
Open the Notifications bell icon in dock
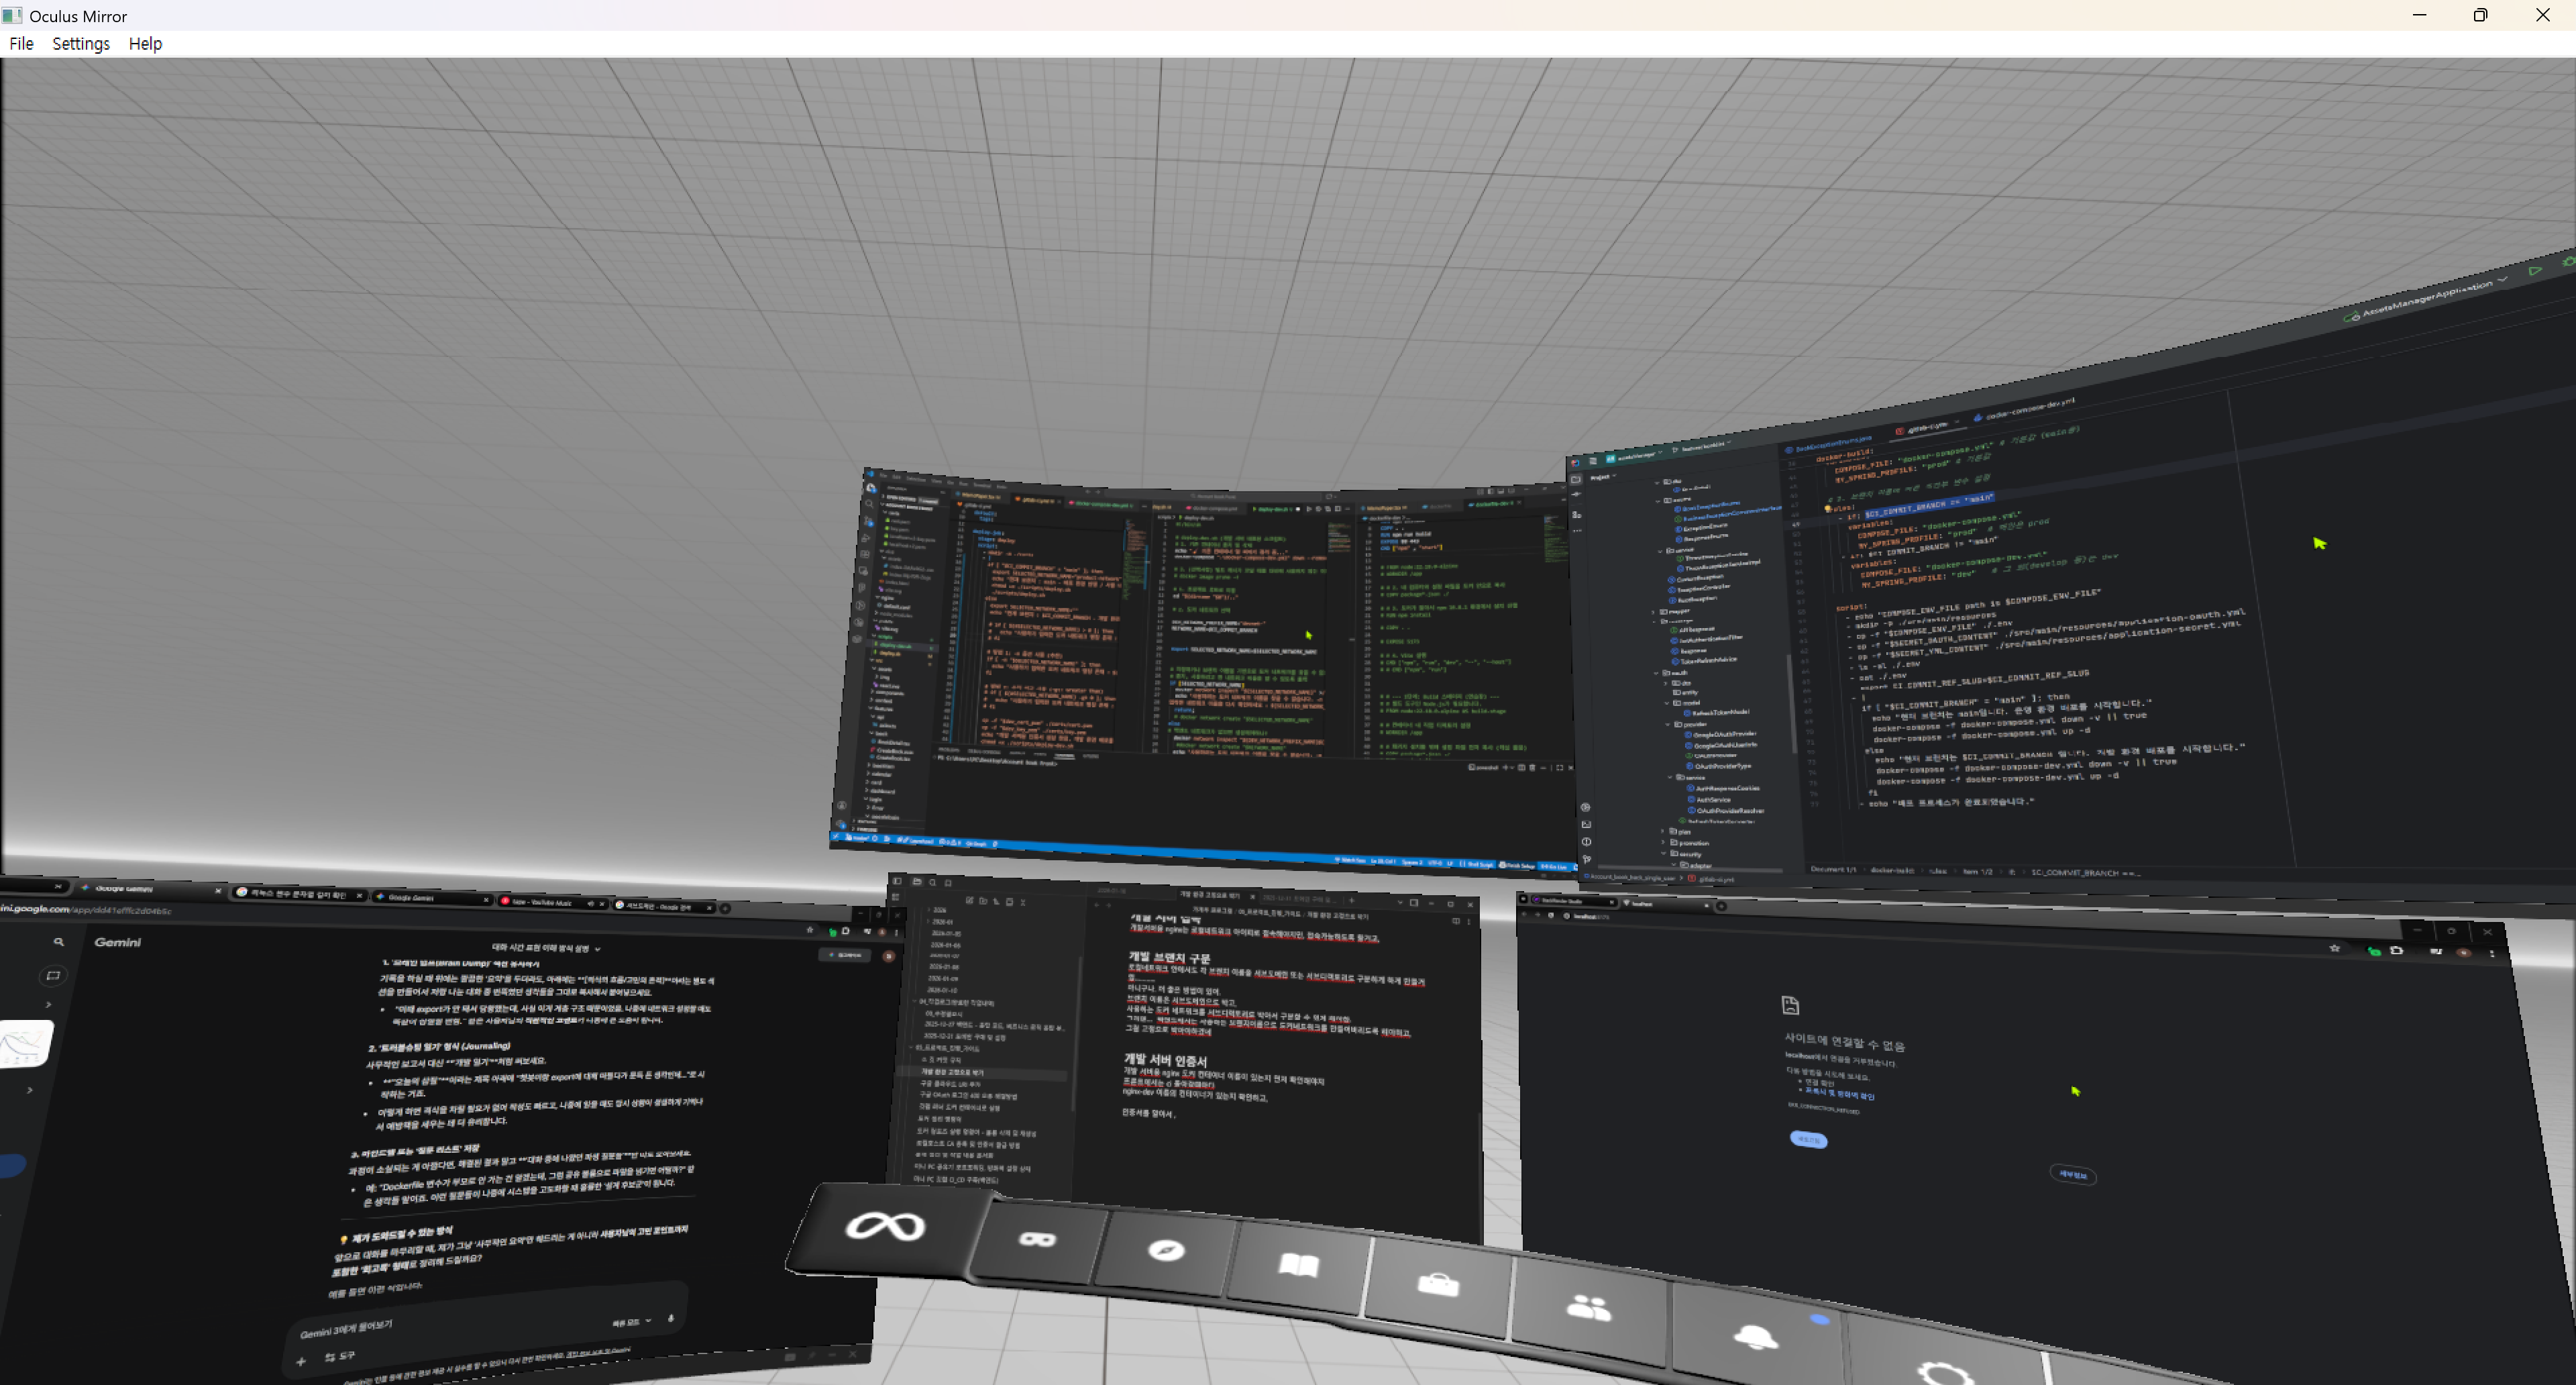(x=1754, y=1337)
